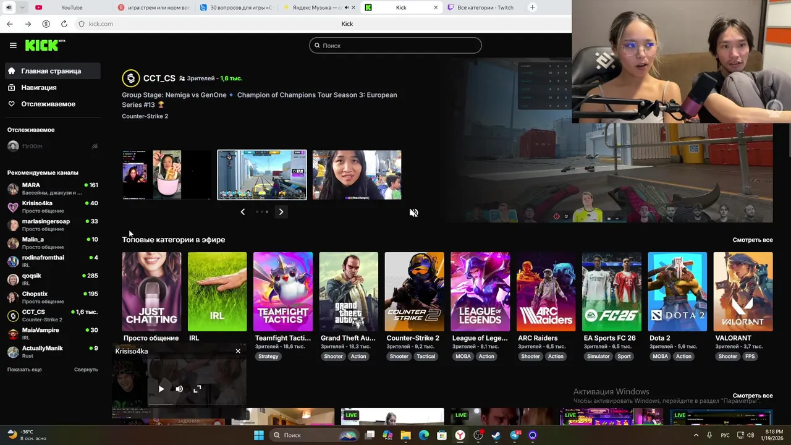Image resolution: width=791 pixels, height=445 pixels.
Task: Open the Just Chatting category card
Action: [x=151, y=292]
